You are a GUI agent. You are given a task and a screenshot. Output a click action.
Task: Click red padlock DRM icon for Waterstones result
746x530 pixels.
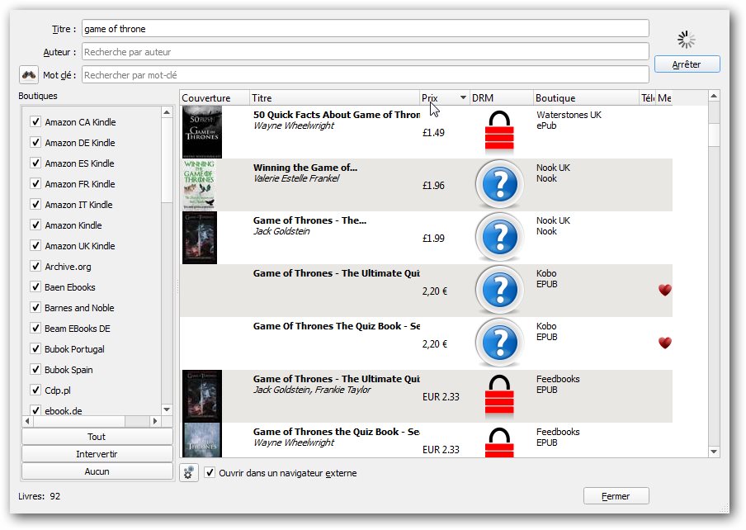[498, 132]
